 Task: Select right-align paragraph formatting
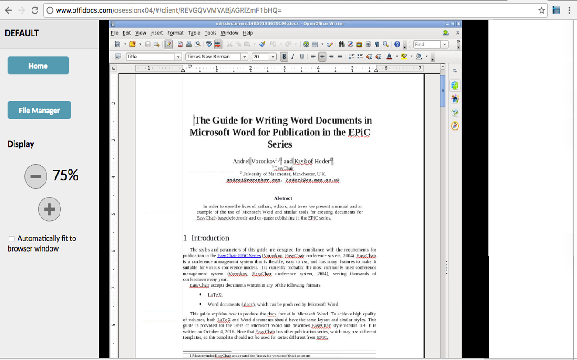[330, 56]
